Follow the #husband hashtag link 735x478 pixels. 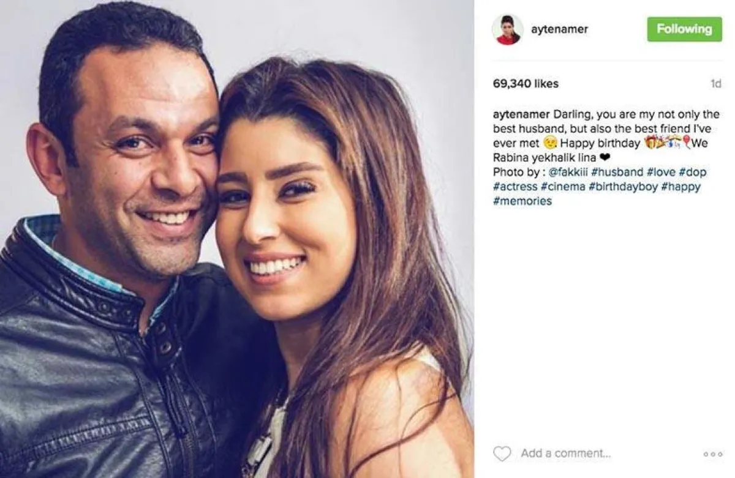click(617, 173)
